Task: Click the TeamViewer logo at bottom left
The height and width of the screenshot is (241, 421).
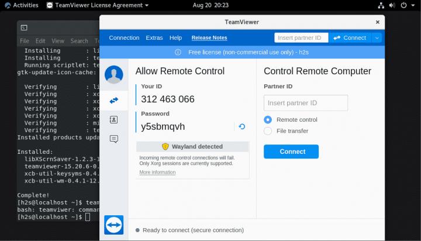Action: 113,225
